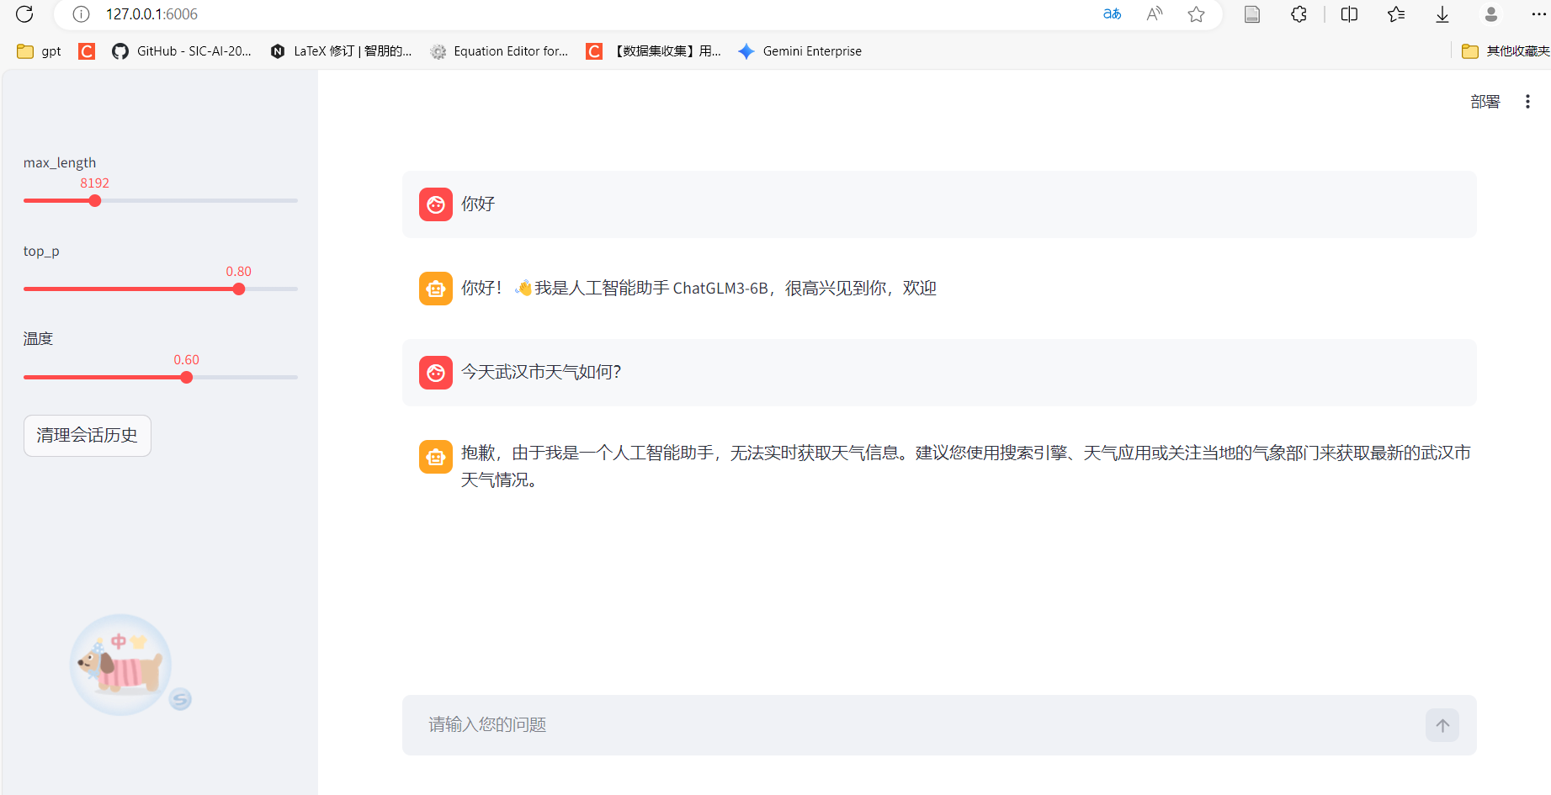Image resolution: width=1551 pixels, height=795 pixels.
Task: Click the 部署 button
Action: pyautogui.click(x=1484, y=101)
